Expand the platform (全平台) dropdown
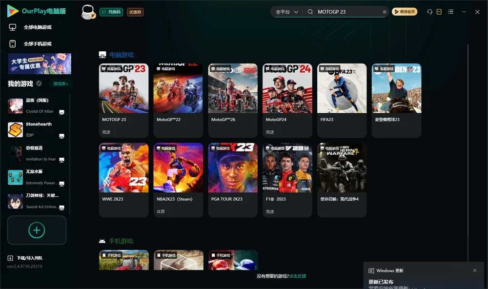This screenshot has width=488, height=289. click(x=286, y=12)
